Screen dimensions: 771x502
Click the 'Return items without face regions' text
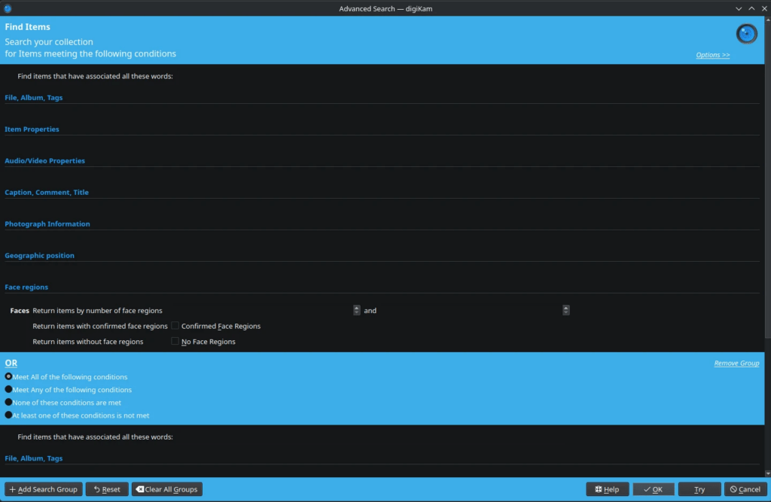tap(87, 341)
